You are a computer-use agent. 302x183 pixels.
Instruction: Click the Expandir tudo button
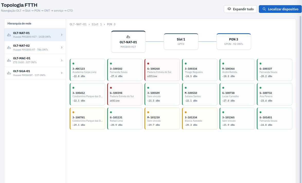(x=240, y=9)
